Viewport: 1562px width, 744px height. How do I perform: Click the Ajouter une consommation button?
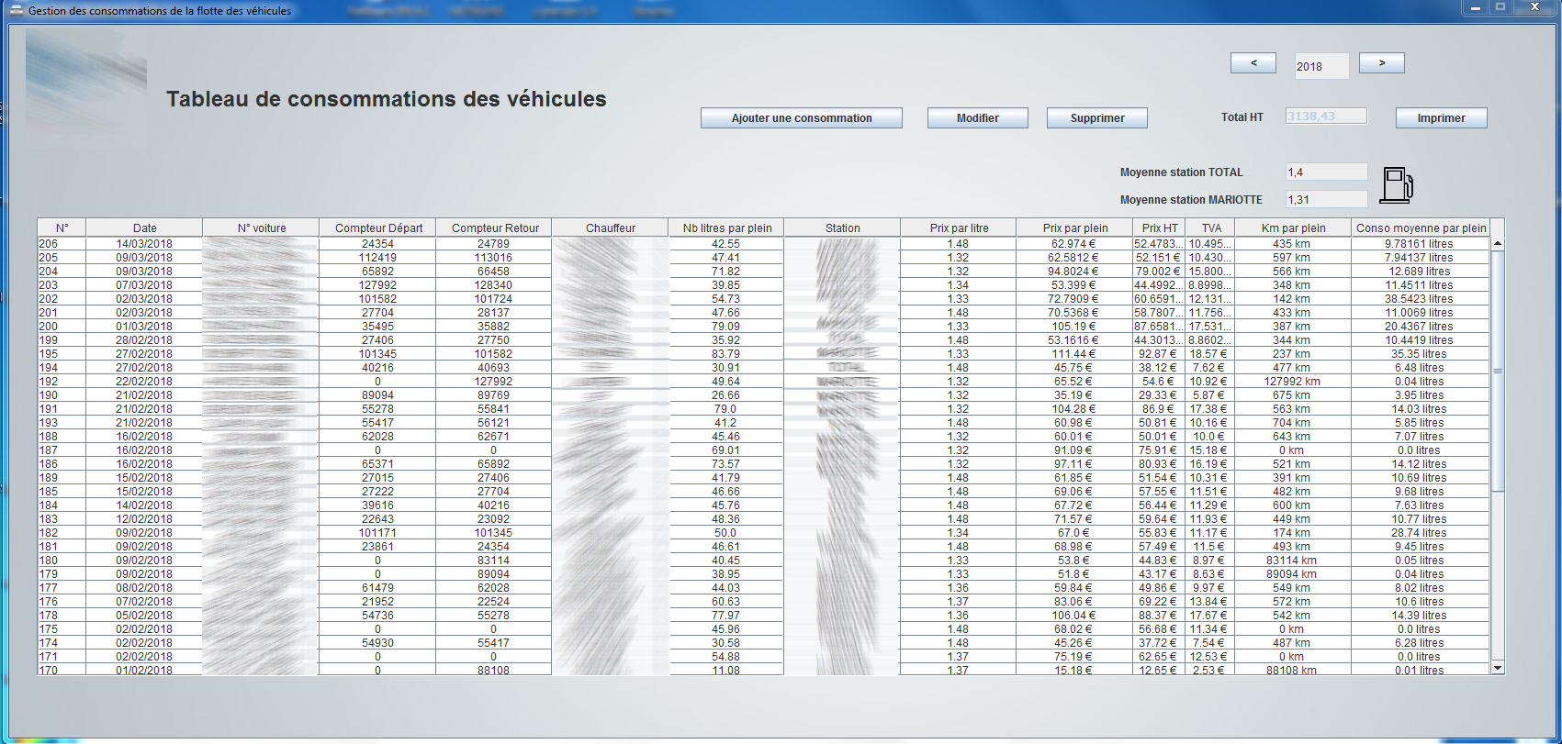coord(801,118)
